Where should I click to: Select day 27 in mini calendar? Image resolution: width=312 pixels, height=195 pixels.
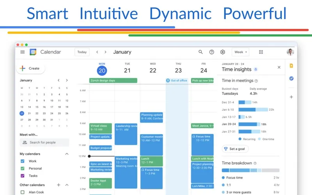point(22,120)
